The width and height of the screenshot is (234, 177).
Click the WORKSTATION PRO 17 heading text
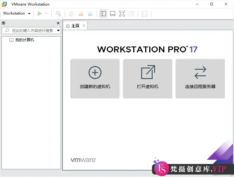[x=147, y=49]
